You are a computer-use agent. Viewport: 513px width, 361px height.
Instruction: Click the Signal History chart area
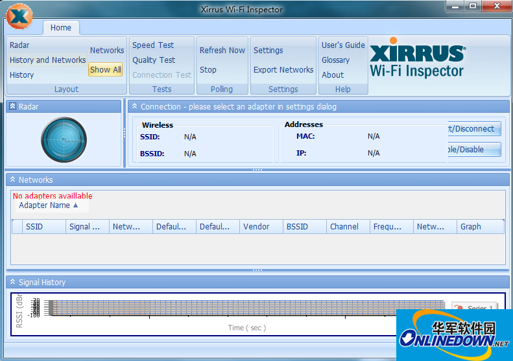coord(247,307)
